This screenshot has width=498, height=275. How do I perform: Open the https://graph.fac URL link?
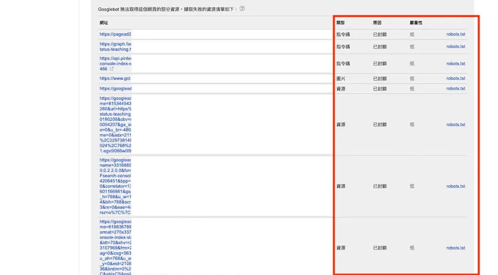pos(116,47)
